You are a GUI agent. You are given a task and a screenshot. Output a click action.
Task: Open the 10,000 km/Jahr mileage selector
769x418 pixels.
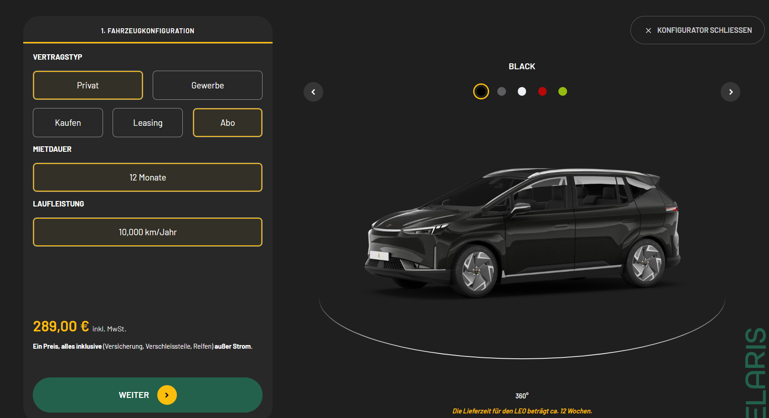(x=148, y=232)
